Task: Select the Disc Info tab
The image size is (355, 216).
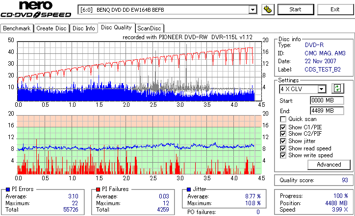Action: (83, 28)
